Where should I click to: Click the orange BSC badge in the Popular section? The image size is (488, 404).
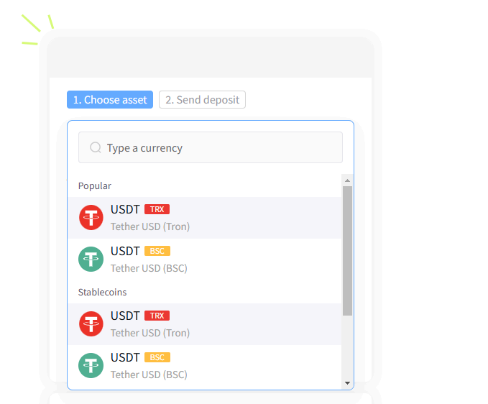157,251
